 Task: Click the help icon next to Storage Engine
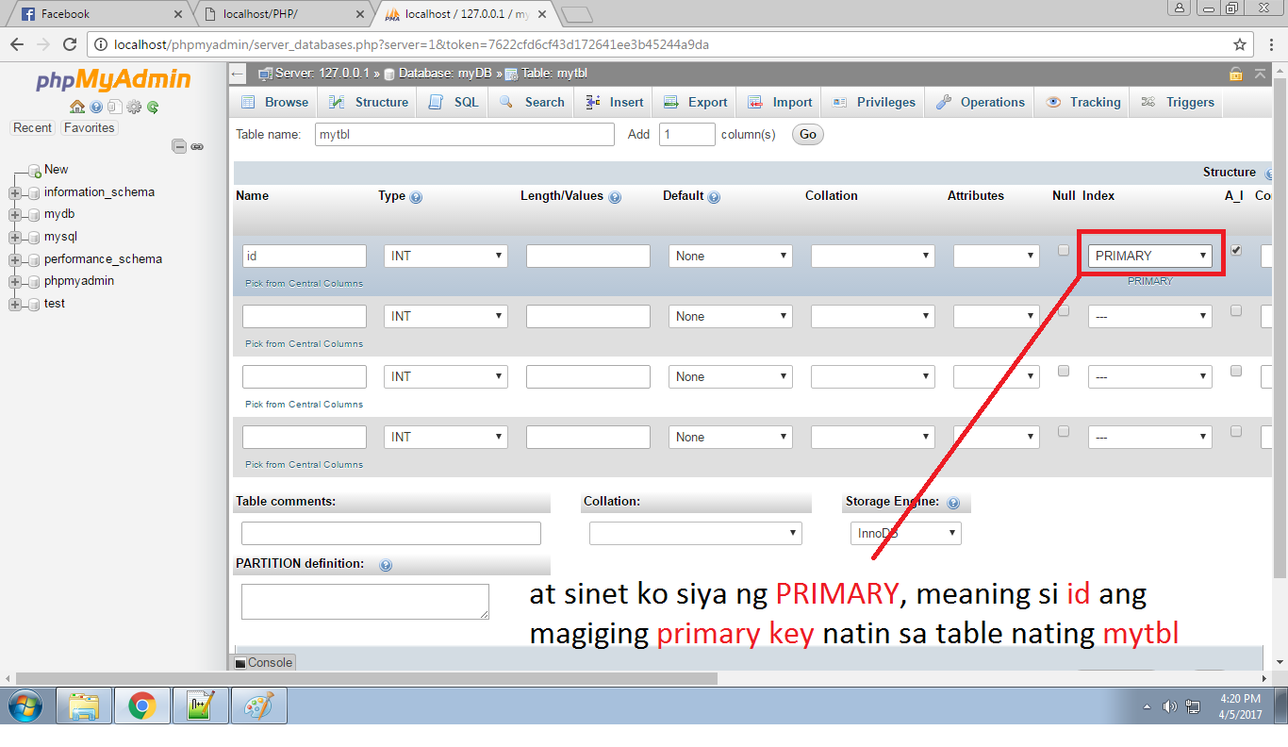(953, 501)
